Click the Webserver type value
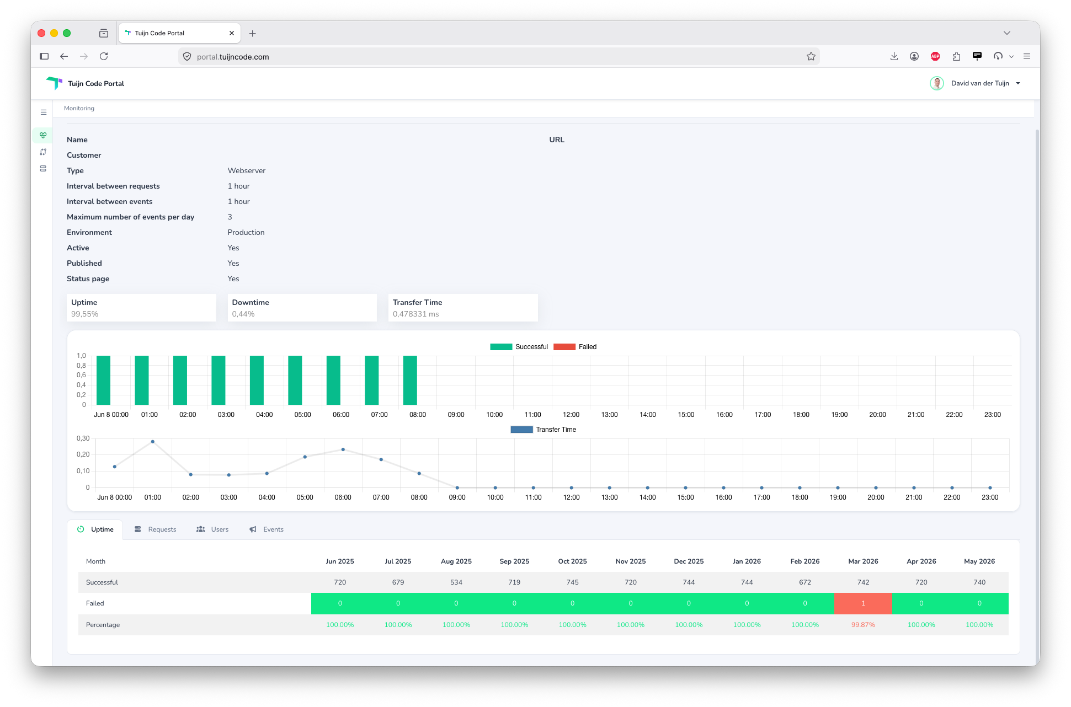The height and width of the screenshot is (707, 1071). [x=247, y=170]
